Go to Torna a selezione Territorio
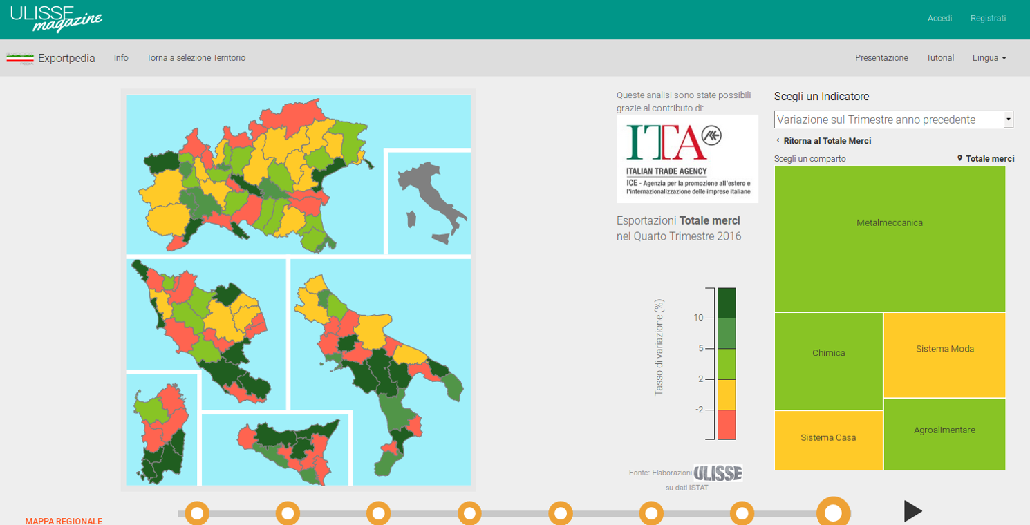Image resolution: width=1030 pixels, height=525 pixels. pyautogui.click(x=196, y=58)
